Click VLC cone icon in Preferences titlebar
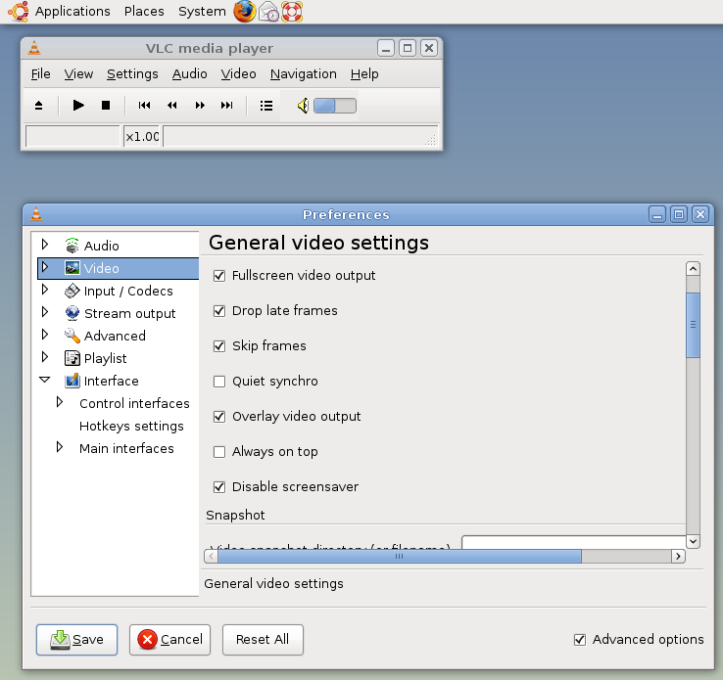Viewport: 723px width, 680px height. tap(36, 214)
